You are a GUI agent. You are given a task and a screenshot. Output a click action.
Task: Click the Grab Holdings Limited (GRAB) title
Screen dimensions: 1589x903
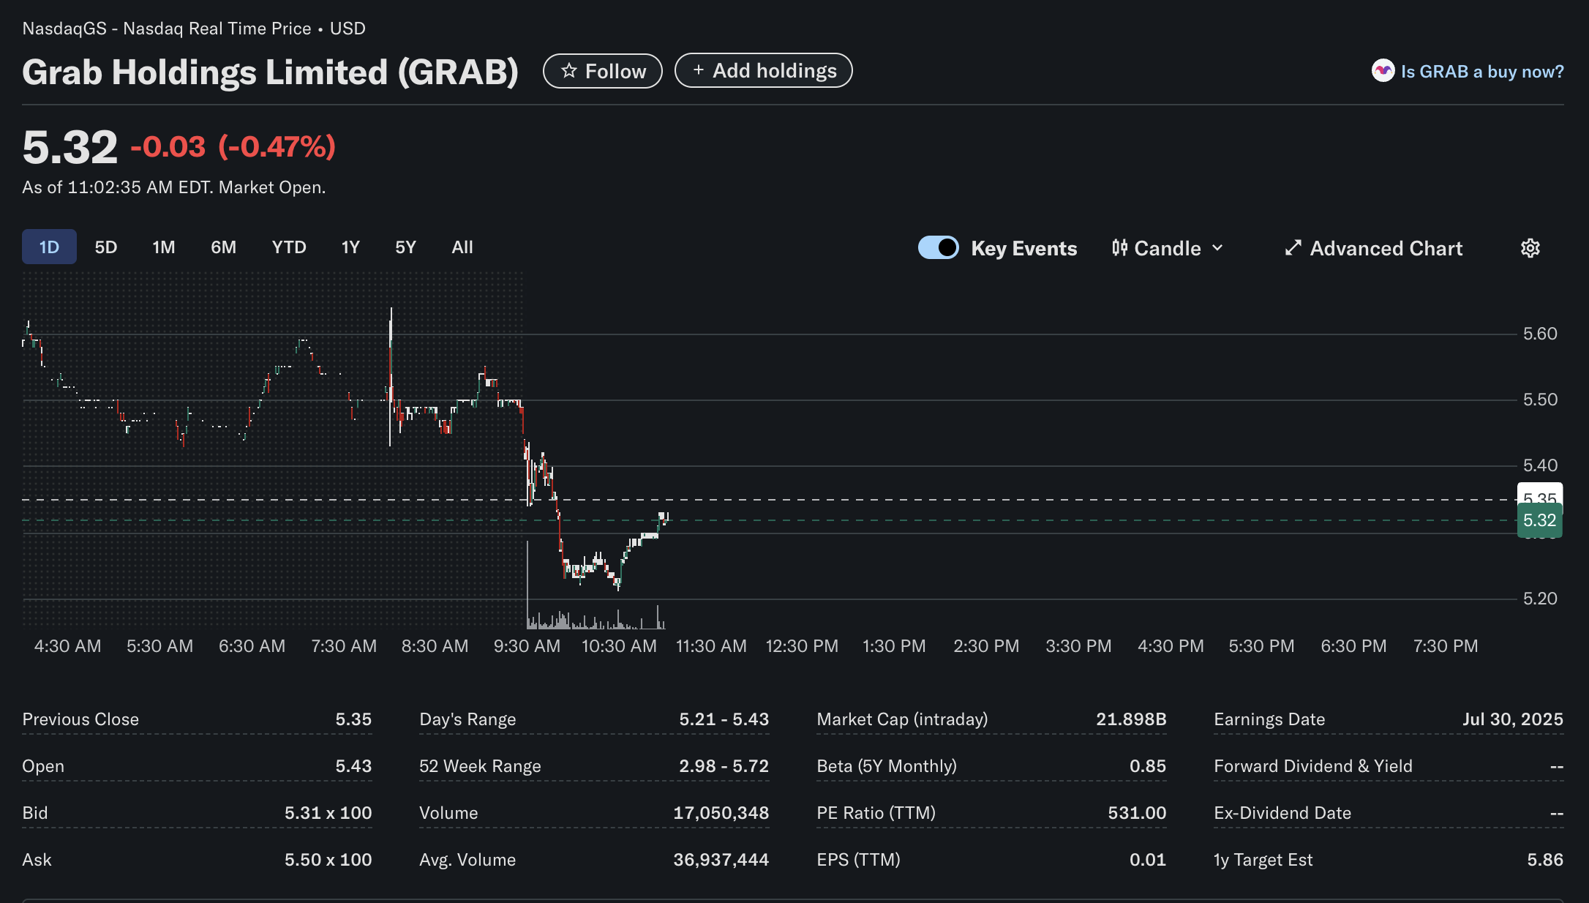[270, 72]
